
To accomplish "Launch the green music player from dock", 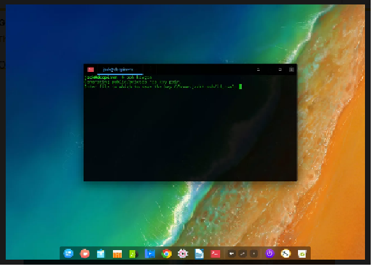I will (x=133, y=254).
